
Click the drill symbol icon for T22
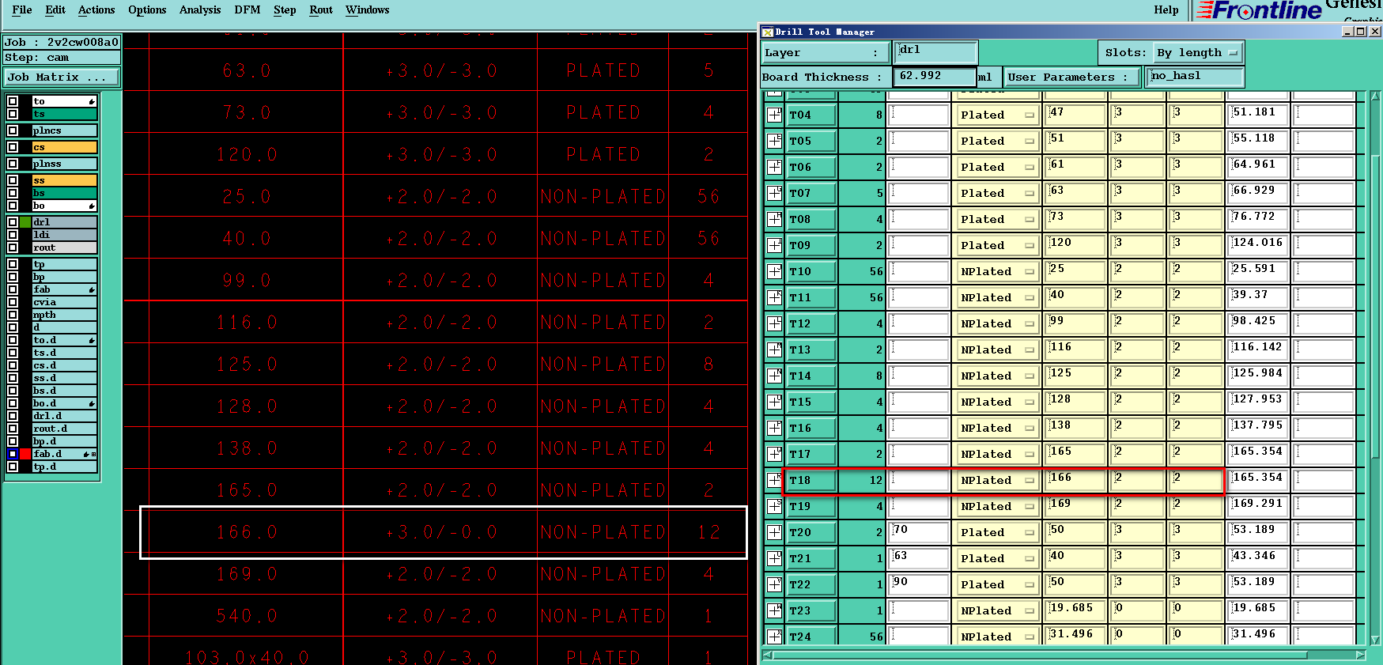(x=774, y=584)
